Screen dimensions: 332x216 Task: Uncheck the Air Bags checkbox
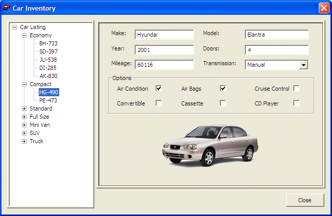pyautogui.click(x=223, y=89)
